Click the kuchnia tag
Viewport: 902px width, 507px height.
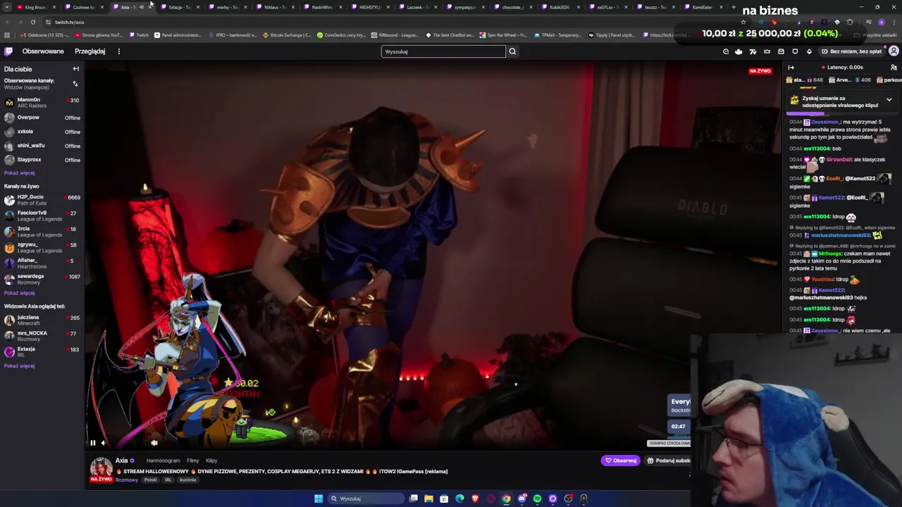[188, 480]
